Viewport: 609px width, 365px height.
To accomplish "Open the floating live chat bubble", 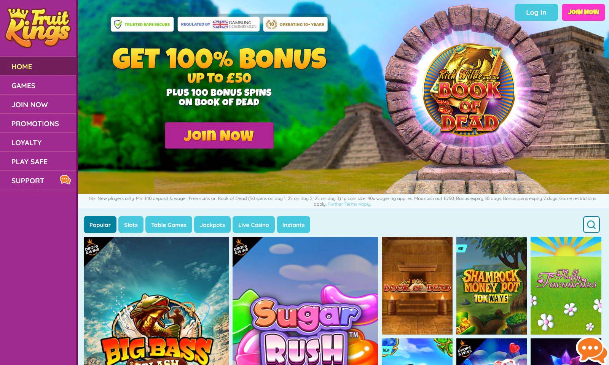I will [591, 351].
